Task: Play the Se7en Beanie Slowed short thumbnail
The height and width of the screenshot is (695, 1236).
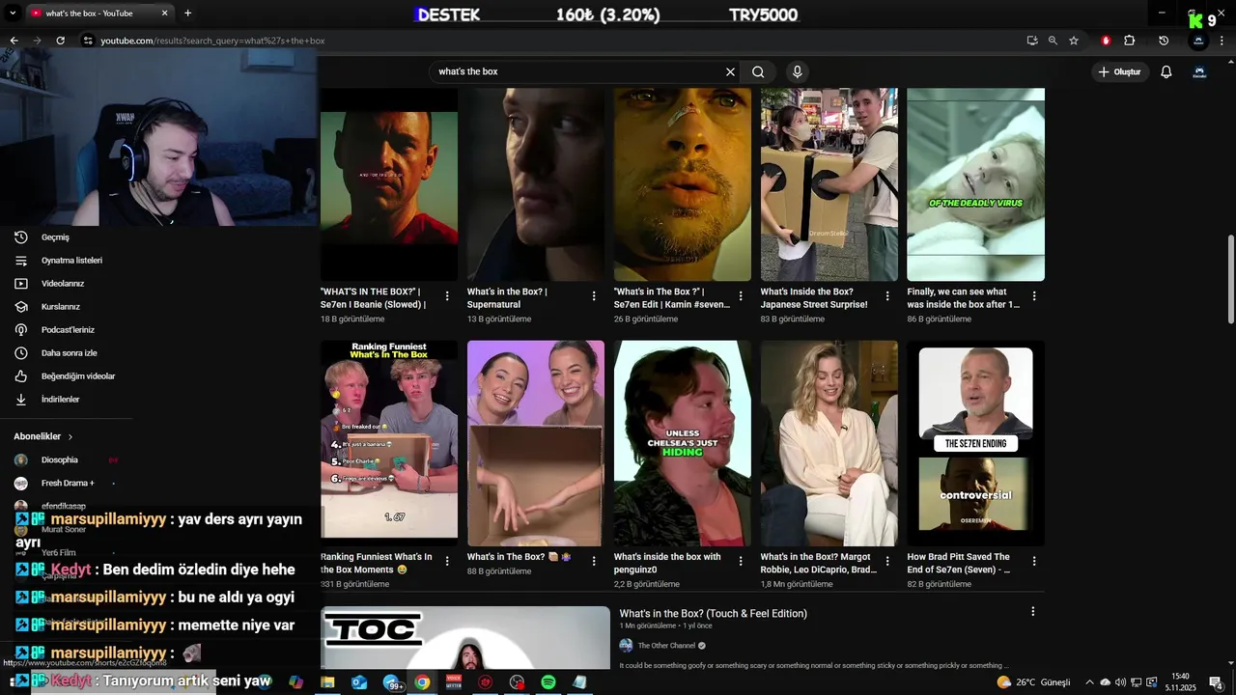Action: tap(389, 183)
